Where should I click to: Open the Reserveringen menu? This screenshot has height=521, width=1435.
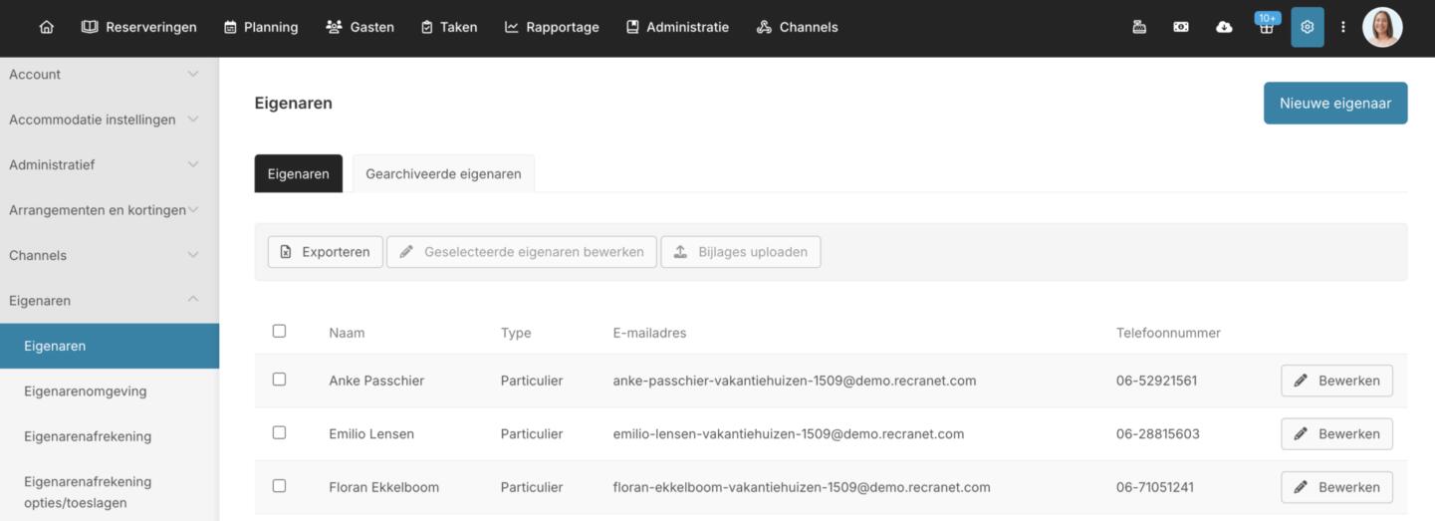pos(139,27)
